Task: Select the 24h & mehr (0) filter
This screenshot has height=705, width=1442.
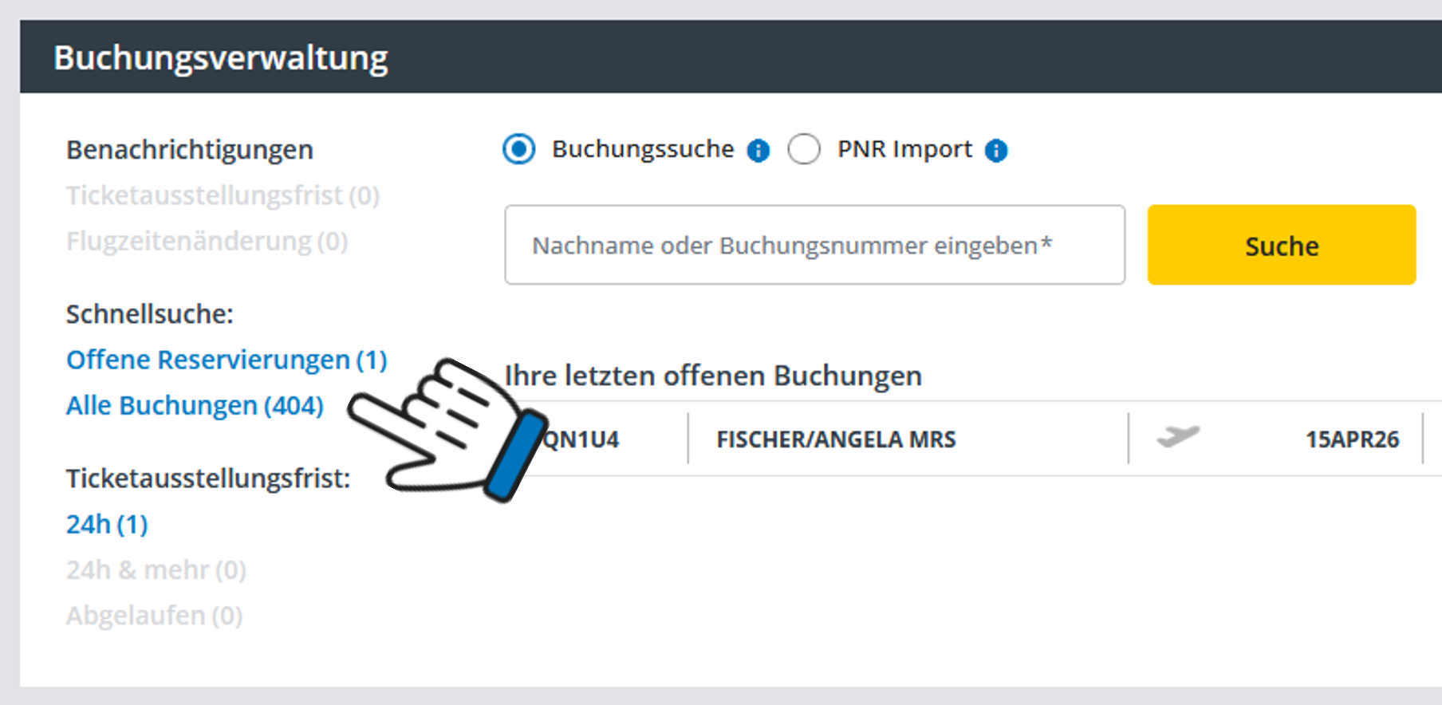Action: click(156, 569)
